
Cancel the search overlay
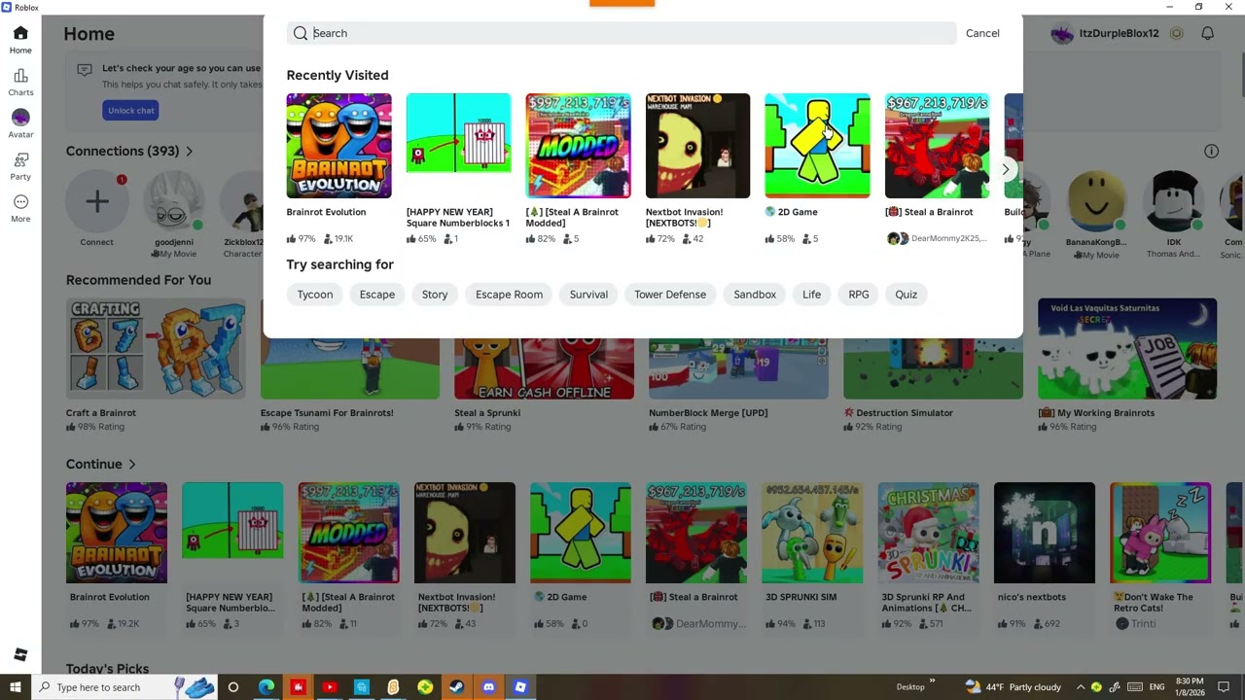pos(982,33)
